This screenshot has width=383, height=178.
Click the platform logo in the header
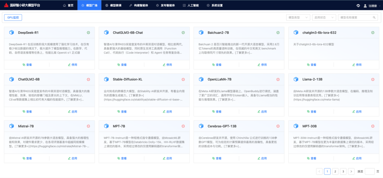(6, 5)
